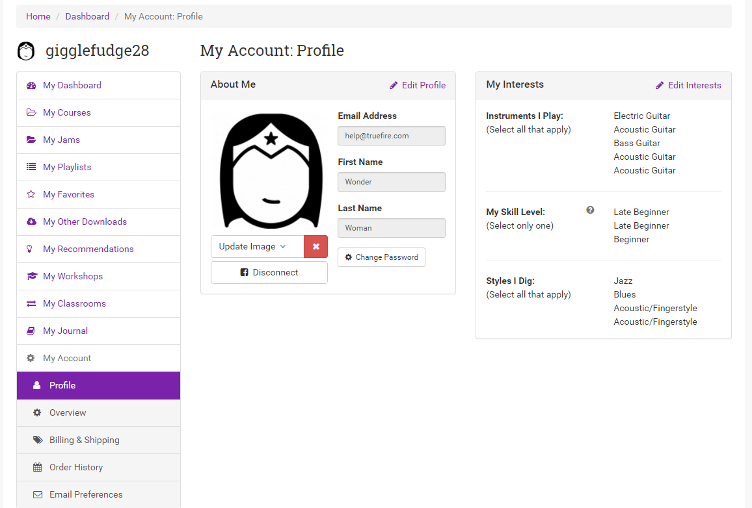Open My Jams section
The image size is (752, 508).
coord(98,140)
